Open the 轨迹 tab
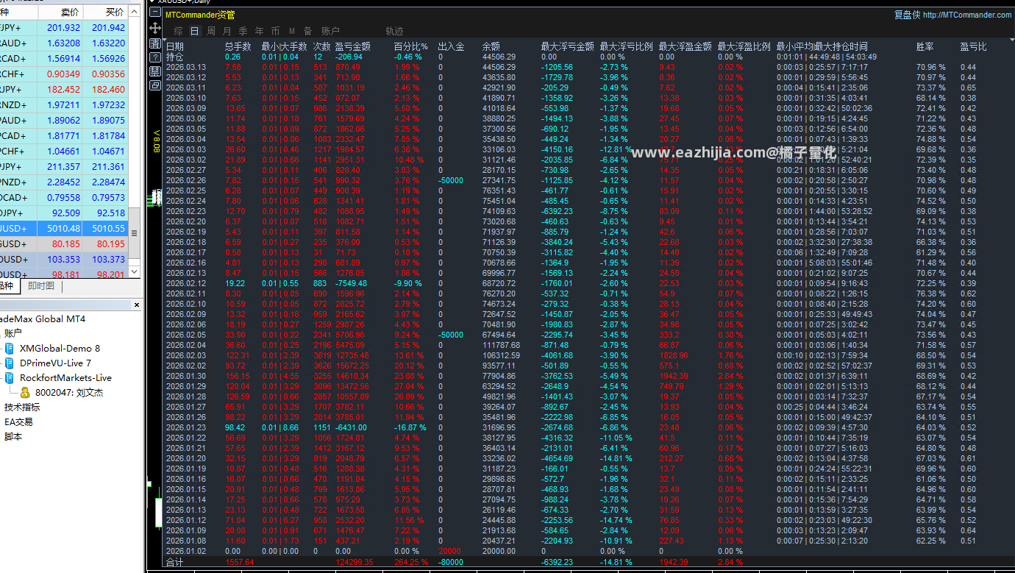 pos(395,31)
